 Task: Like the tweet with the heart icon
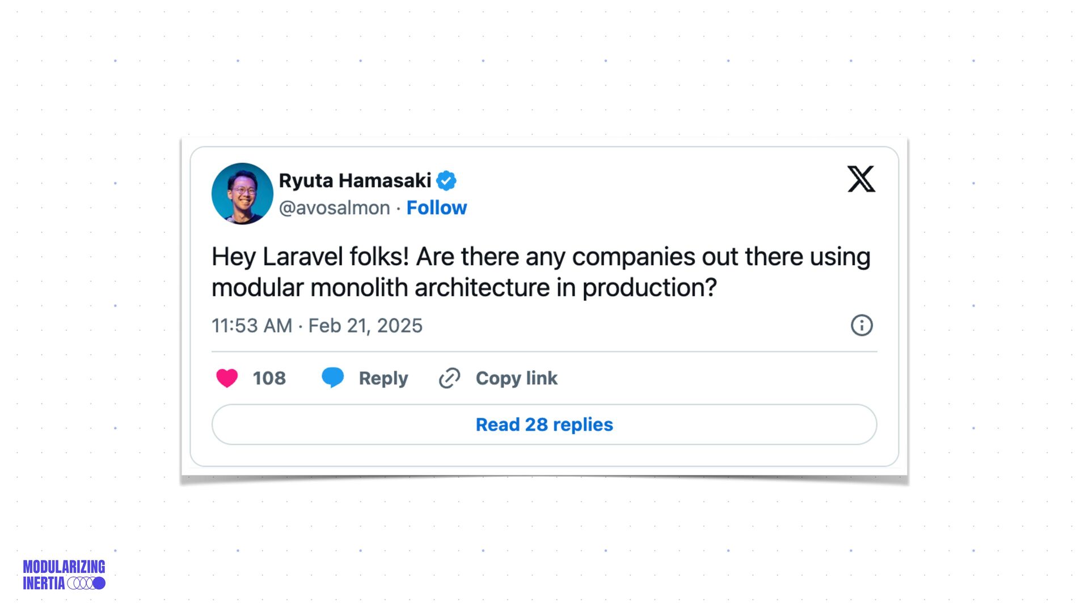pos(227,378)
